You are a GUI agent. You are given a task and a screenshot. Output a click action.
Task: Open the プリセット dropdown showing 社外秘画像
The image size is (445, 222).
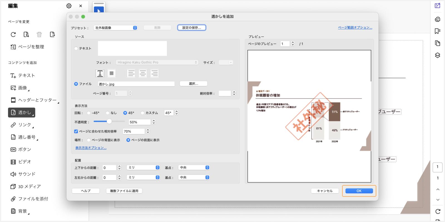coord(115,28)
